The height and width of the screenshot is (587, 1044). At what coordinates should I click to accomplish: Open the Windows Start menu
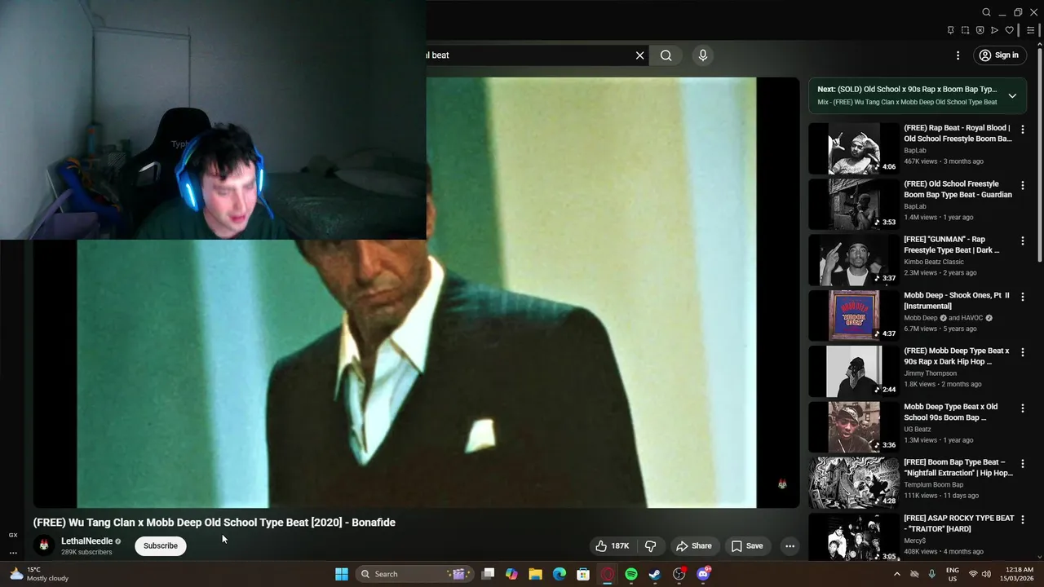click(342, 574)
